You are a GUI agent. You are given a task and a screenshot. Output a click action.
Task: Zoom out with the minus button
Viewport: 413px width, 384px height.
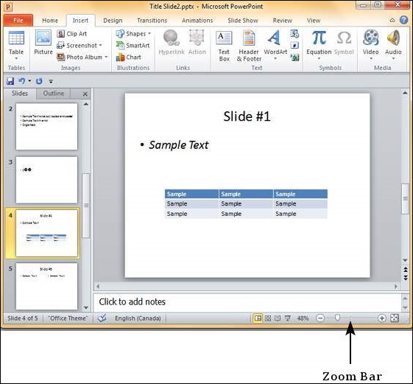tap(320, 318)
